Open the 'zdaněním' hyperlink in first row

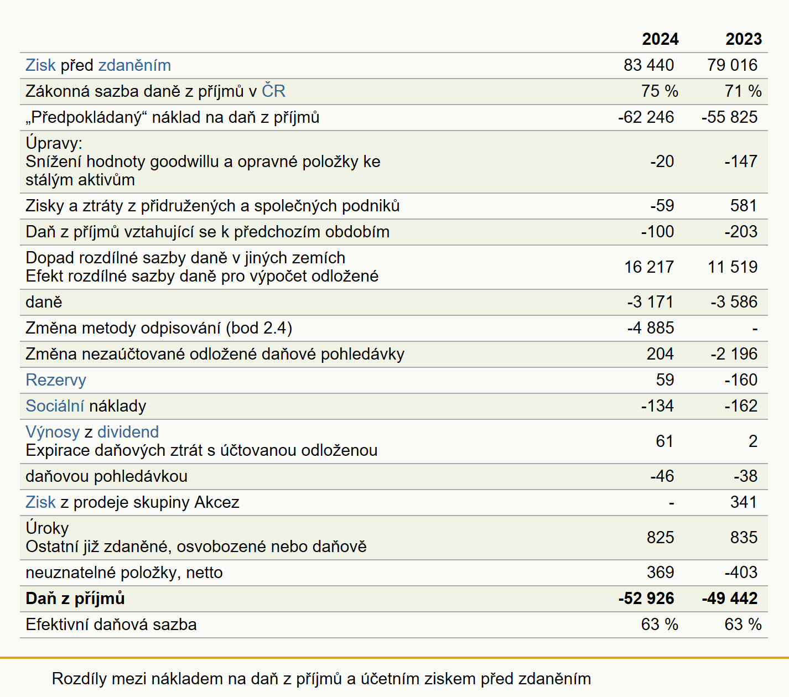pos(134,65)
